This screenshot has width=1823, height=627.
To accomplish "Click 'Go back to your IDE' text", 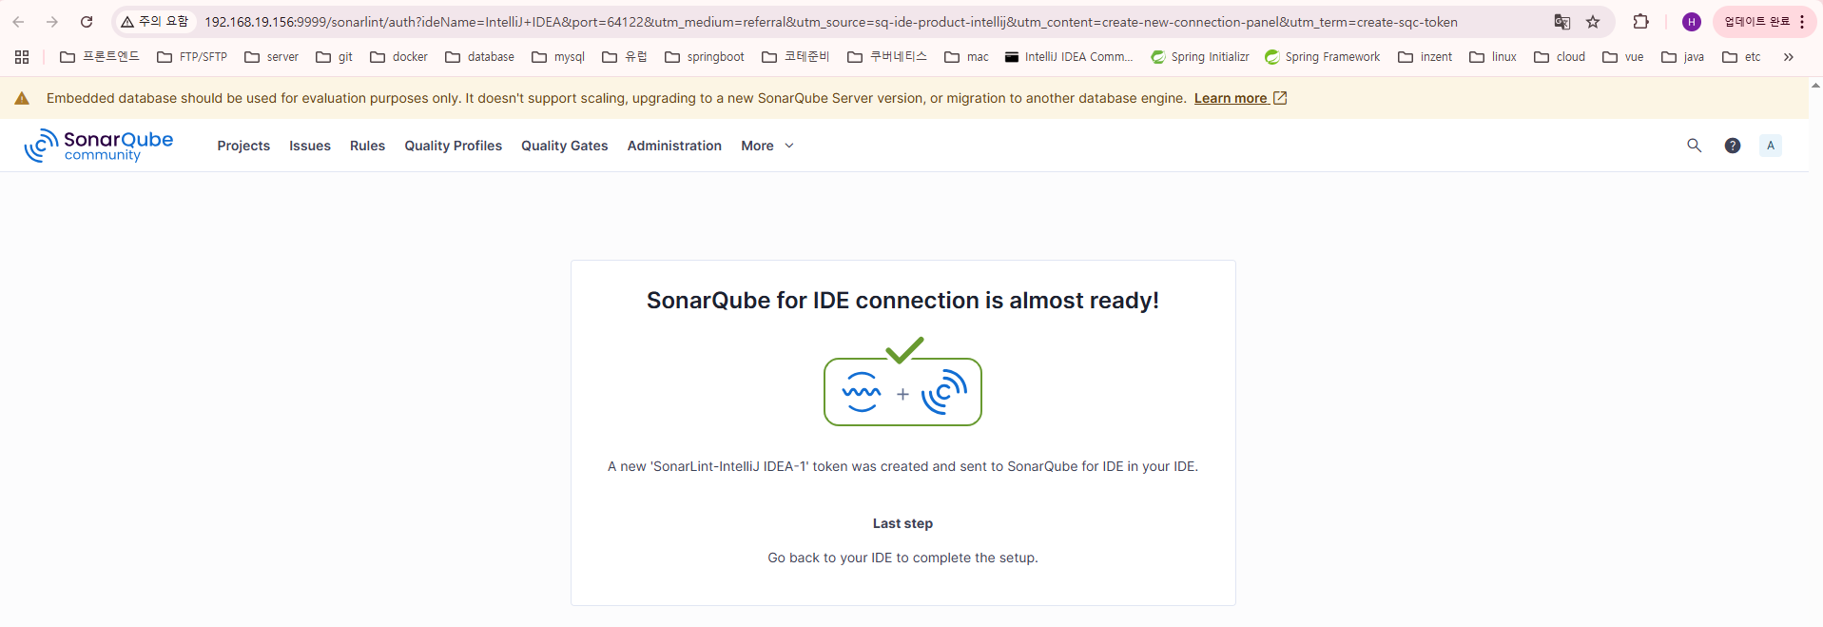I will click(x=902, y=558).
